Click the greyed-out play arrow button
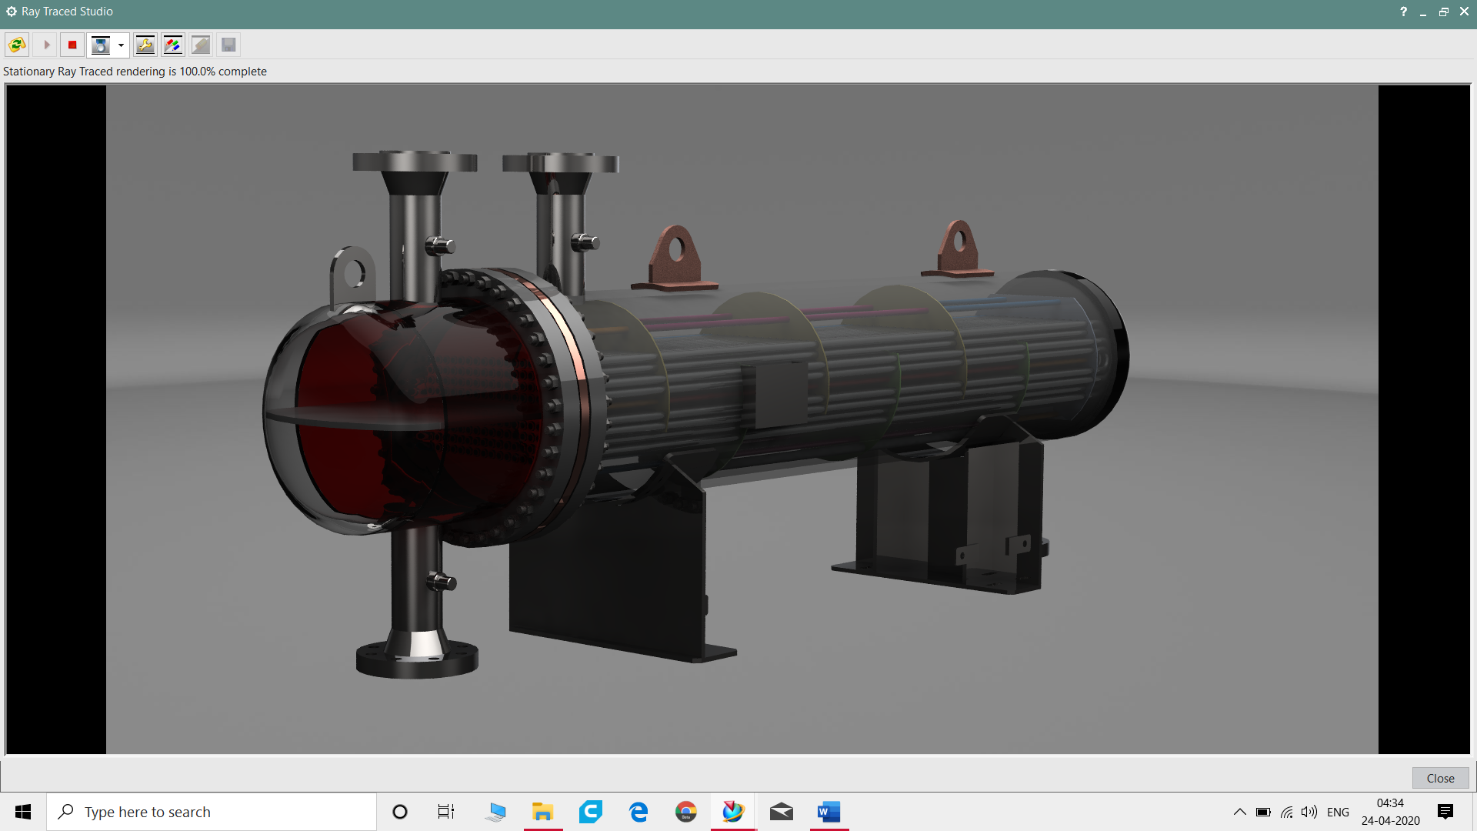1477x831 pixels. pos(46,45)
